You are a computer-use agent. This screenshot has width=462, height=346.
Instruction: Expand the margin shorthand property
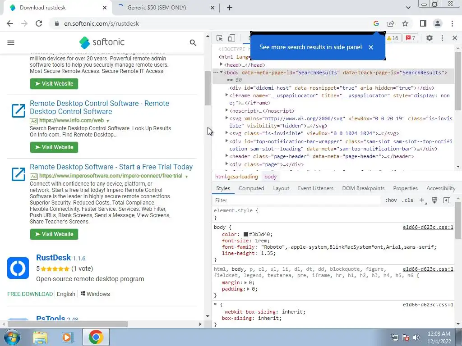click(245, 283)
